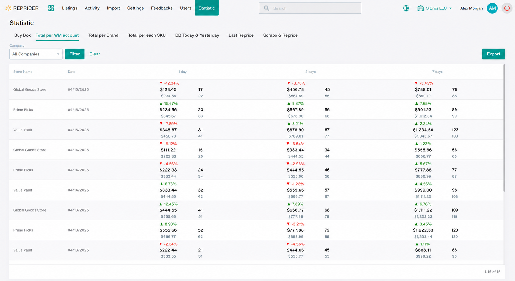The height and width of the screenshot is (281, 515).
Task: Click the search magnifier icon
Action: [x=266, y=8]
